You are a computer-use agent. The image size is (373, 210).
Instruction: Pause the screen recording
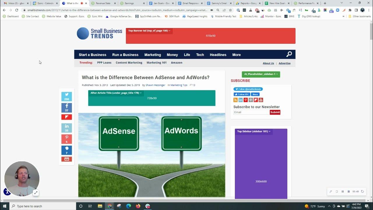[343, 192]
